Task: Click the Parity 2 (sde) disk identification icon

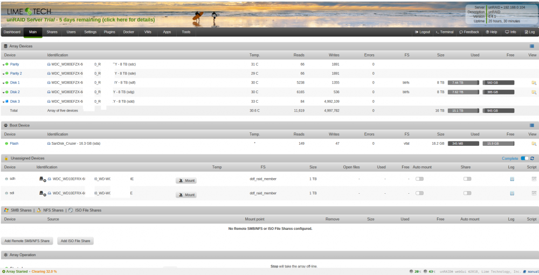Action: click(x=49, y=74)
